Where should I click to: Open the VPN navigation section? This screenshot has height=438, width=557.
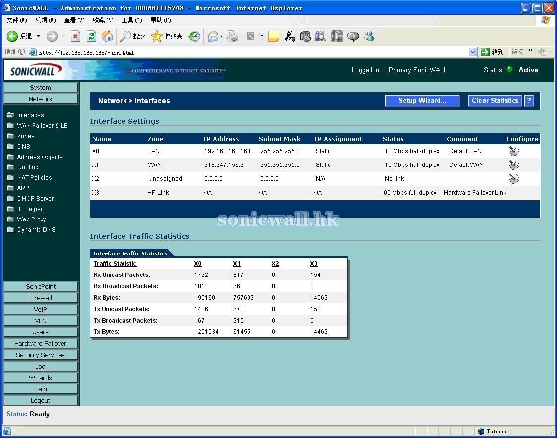[41, 321]
